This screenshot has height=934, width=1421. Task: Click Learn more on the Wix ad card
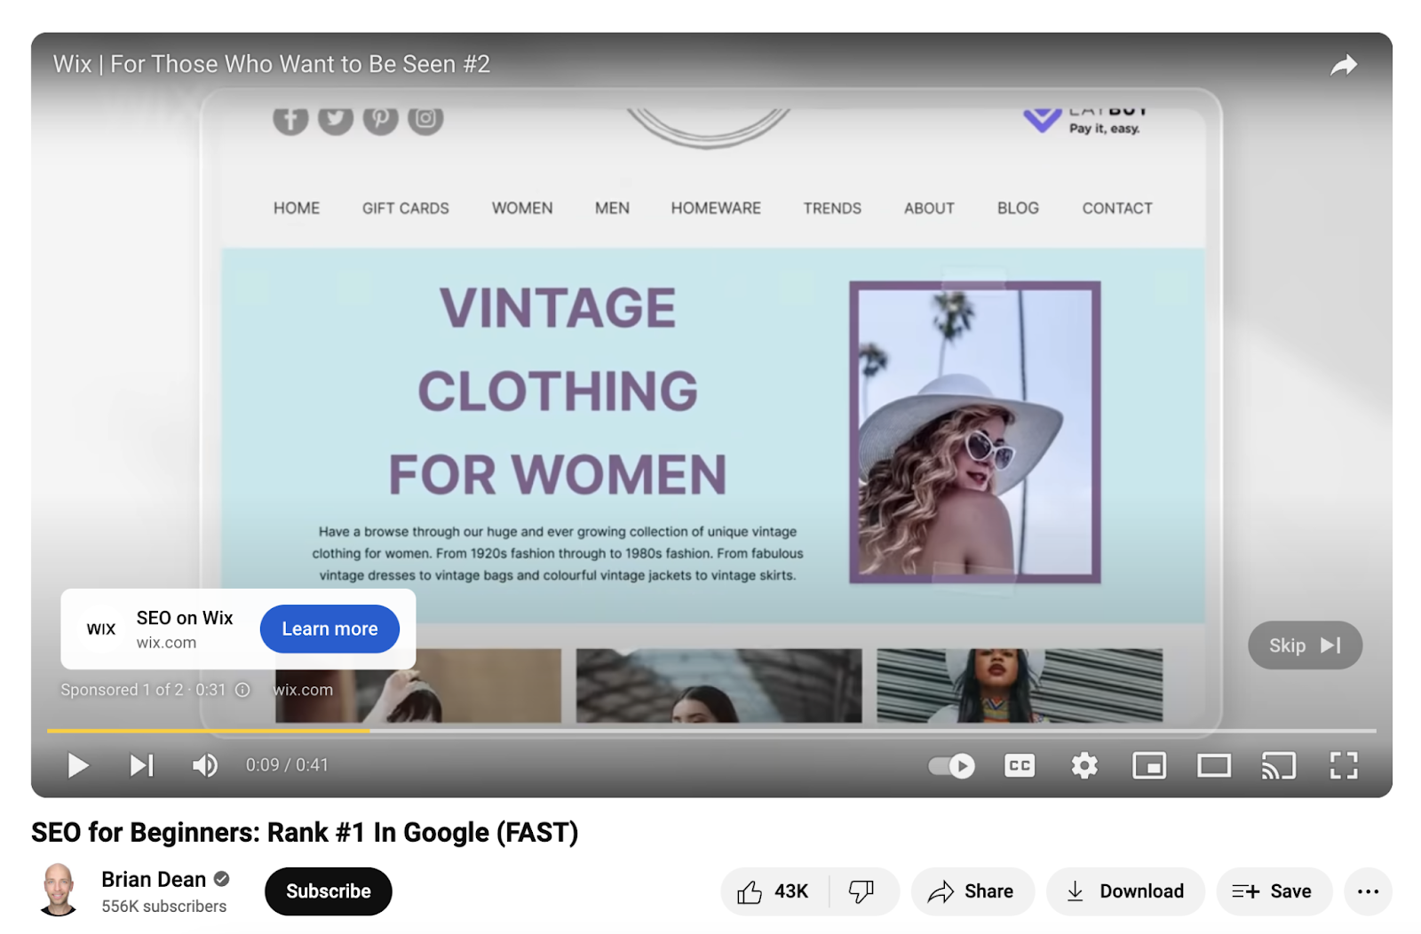(329, 629)
